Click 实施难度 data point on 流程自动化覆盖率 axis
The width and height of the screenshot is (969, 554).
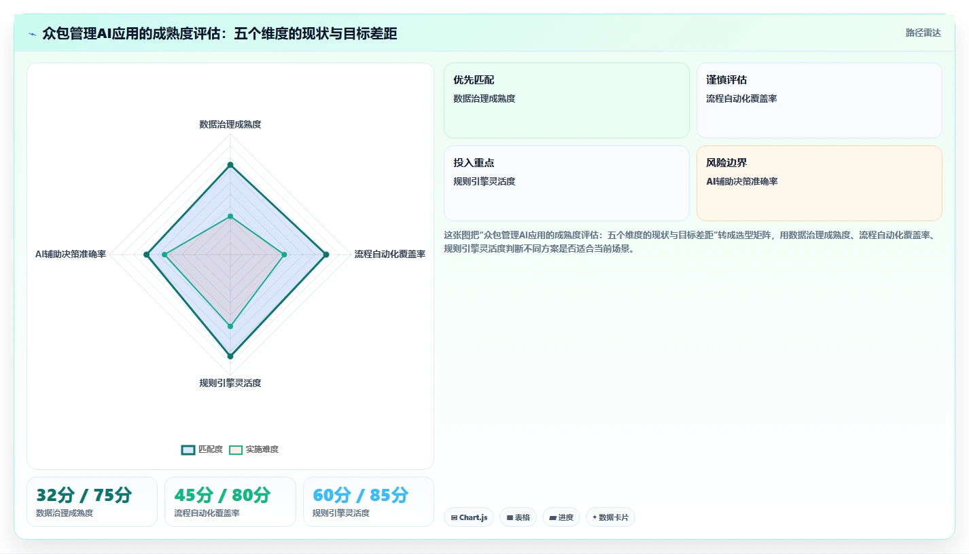pos(284,255)
